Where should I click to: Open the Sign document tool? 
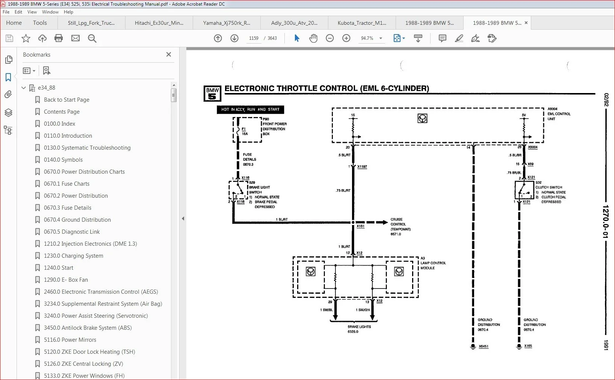(x=476, y=38)
